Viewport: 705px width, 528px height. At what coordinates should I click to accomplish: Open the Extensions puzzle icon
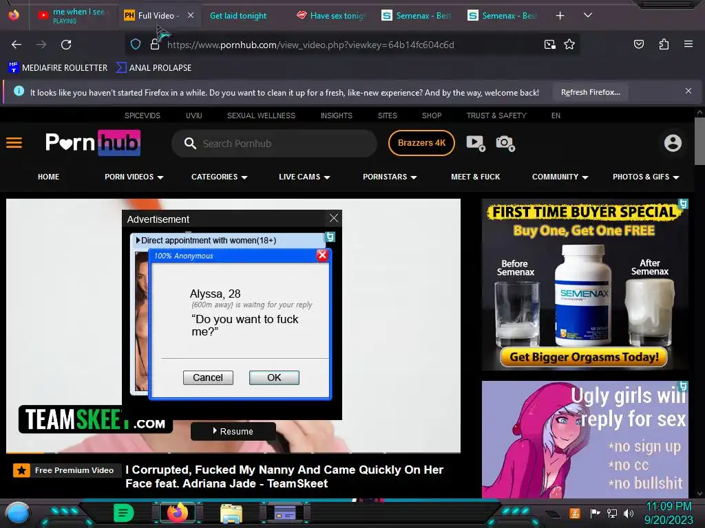664,44
